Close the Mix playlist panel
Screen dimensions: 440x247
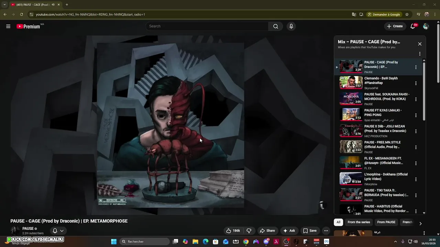tap(420, 44)
